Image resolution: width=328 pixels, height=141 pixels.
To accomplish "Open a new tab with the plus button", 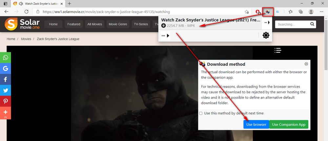I will 70,4.
